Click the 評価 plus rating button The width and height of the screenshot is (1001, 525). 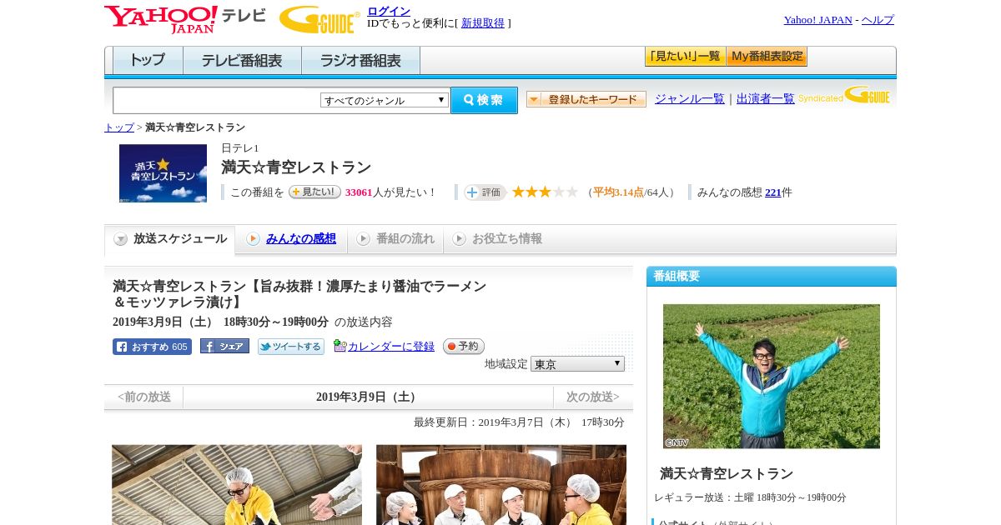coord(485,192)
